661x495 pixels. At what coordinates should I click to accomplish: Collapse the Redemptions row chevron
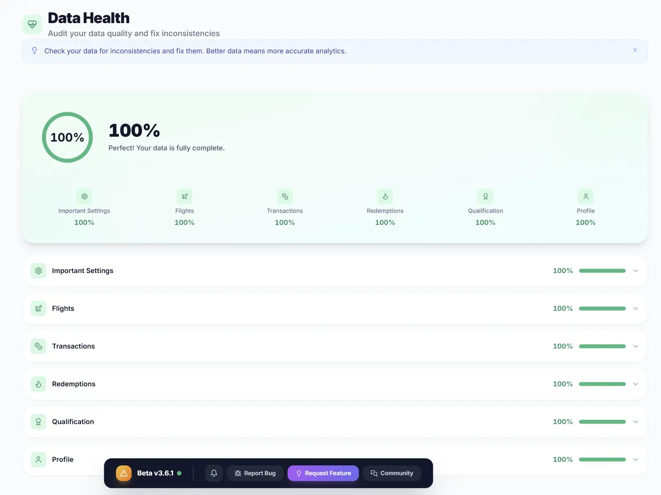pyautogui.click(x=636, y=384)
